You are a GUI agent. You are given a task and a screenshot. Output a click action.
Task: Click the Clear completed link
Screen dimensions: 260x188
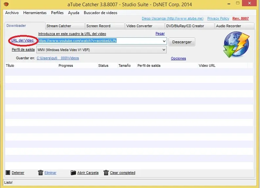point(123,173)
